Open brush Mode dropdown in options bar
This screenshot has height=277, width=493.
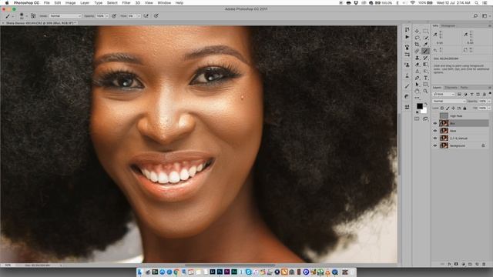65,15
